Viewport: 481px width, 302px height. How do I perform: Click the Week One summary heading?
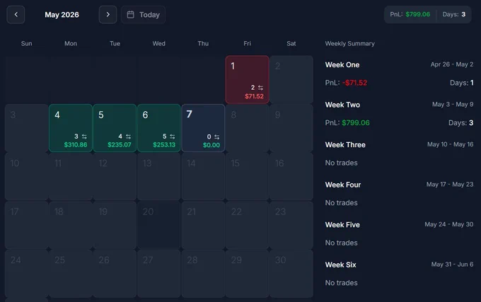pos(342,64)
